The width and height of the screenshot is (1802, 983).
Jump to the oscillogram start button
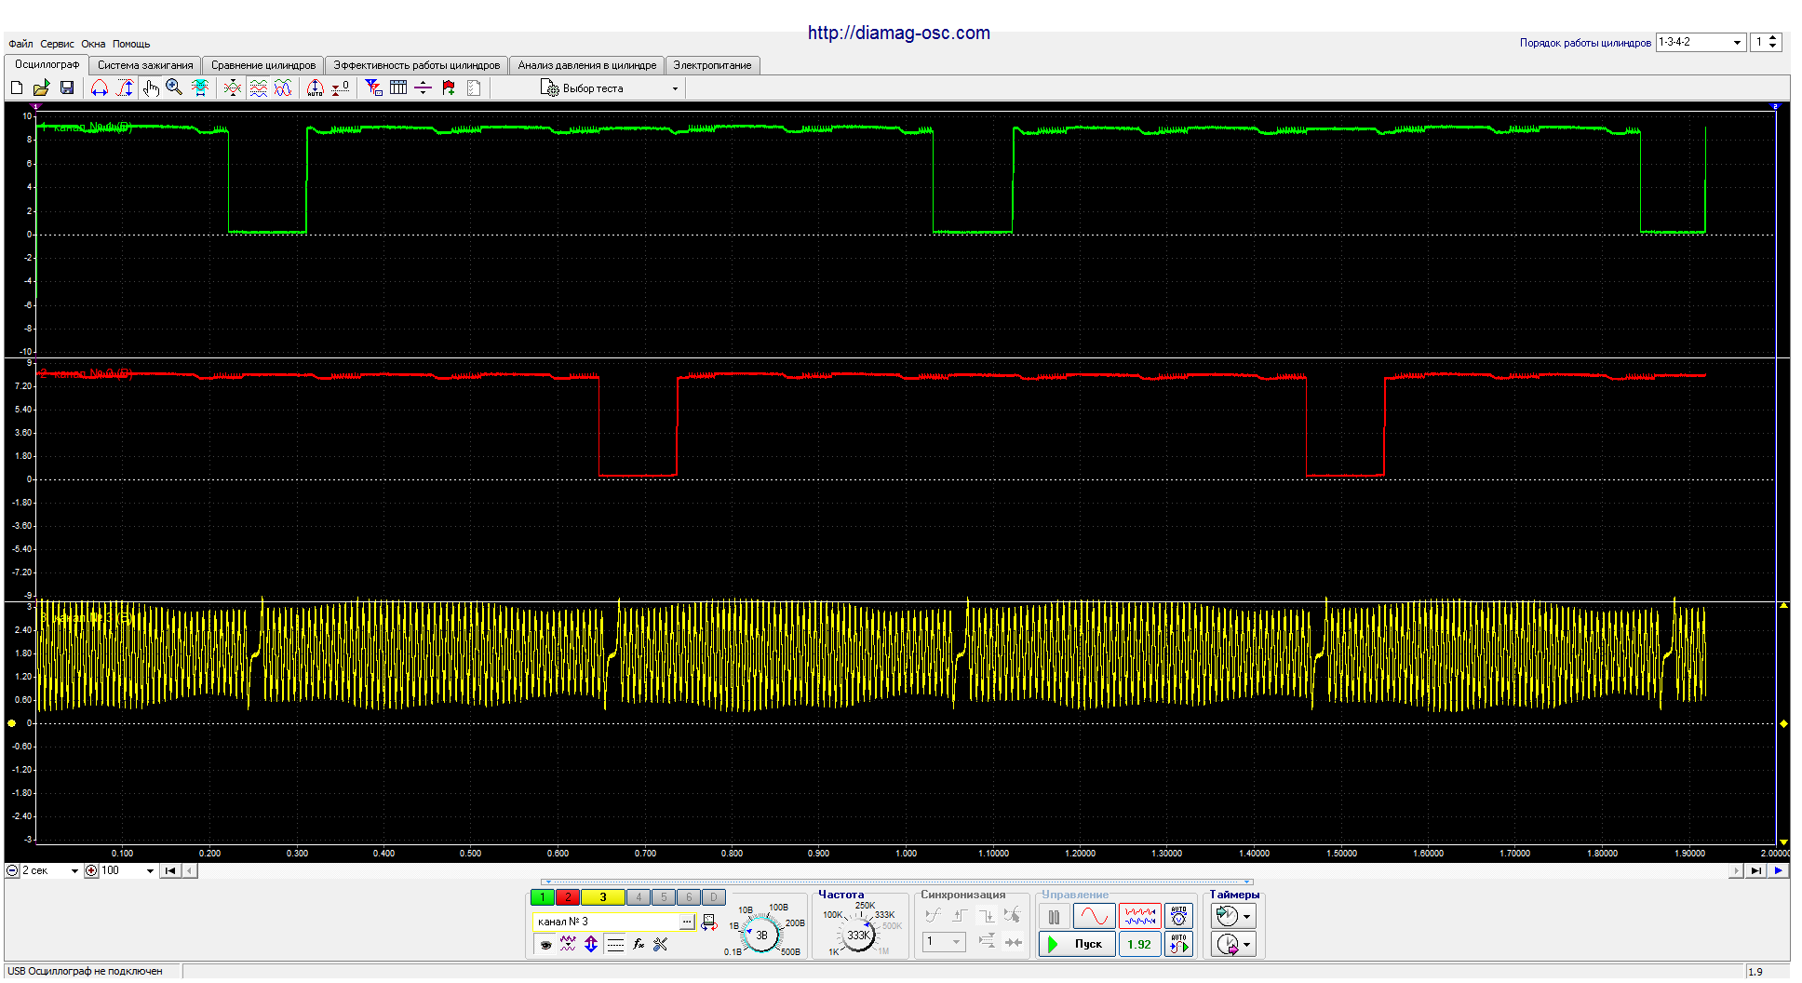170,871
